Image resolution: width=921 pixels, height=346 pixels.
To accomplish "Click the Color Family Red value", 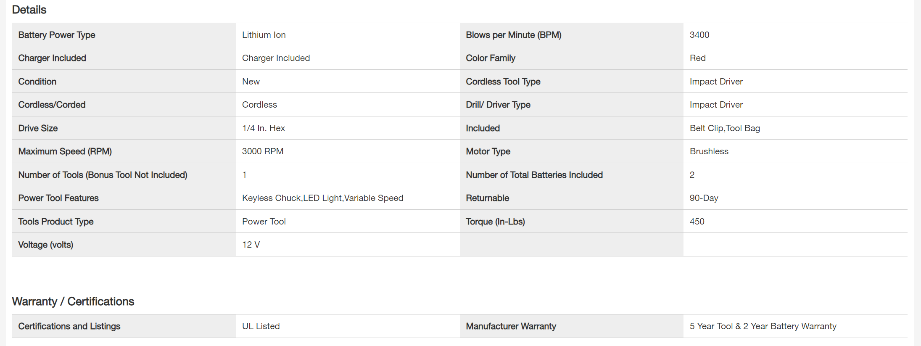I will (697, 58).
